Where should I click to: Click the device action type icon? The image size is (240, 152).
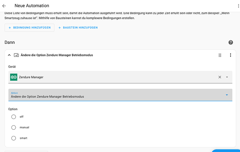(x=16, y=55)
